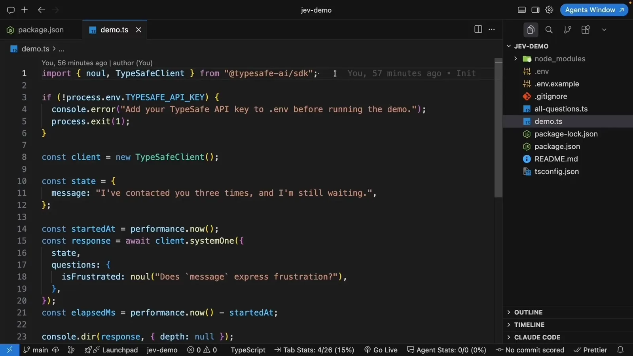Image resolution: width=633 pixels, height=356 pixels.
Task: Expand additional views chevron in sidebar
Action: tap(604, 30)
